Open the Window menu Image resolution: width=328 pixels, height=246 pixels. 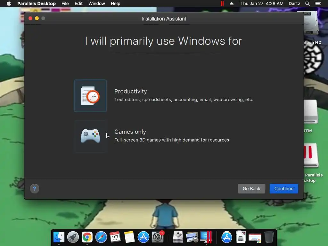point(97,4)
